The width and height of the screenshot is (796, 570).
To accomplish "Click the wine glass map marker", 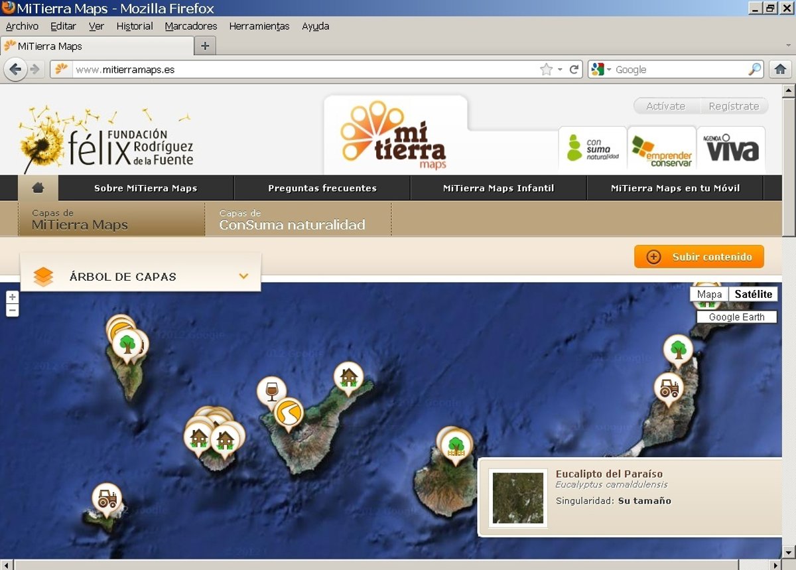I will tap(271, 390).
